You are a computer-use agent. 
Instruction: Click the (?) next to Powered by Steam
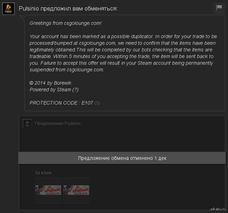[x=75, y=90]
